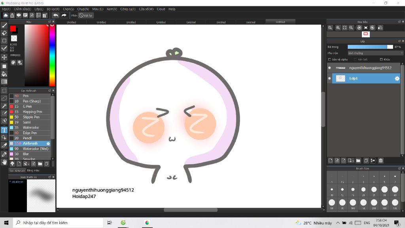Switch to Bảng màu tab
Image resolution: width=405 pixels, height=228 pixels.
coord(33,171)
